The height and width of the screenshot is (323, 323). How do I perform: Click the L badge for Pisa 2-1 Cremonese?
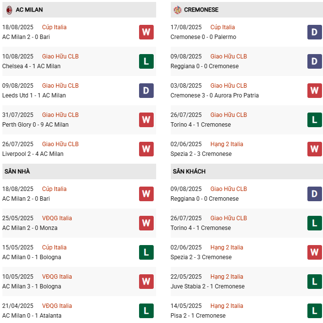(x=314, y=311)
